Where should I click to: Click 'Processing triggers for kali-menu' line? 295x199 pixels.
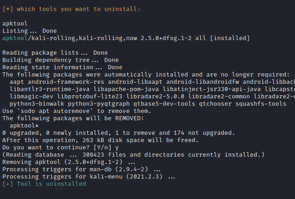tap(89, 177)
